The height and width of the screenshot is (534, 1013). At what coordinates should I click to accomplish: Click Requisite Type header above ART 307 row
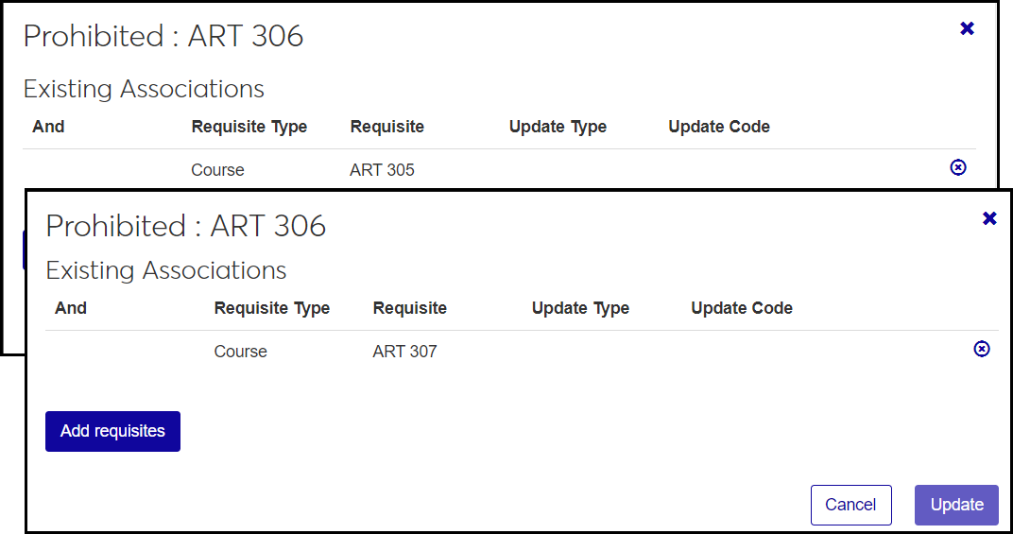pos(272,308)
